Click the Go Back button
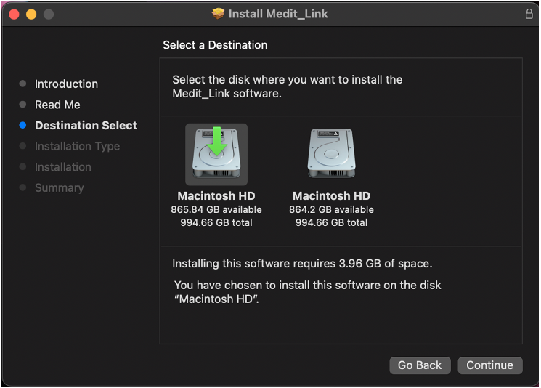The width and height of the screenshot is (541, 388). [420, 365]
